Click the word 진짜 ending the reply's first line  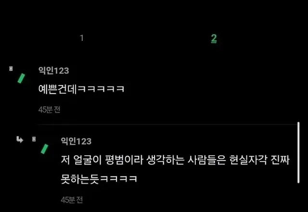(280, 161)
